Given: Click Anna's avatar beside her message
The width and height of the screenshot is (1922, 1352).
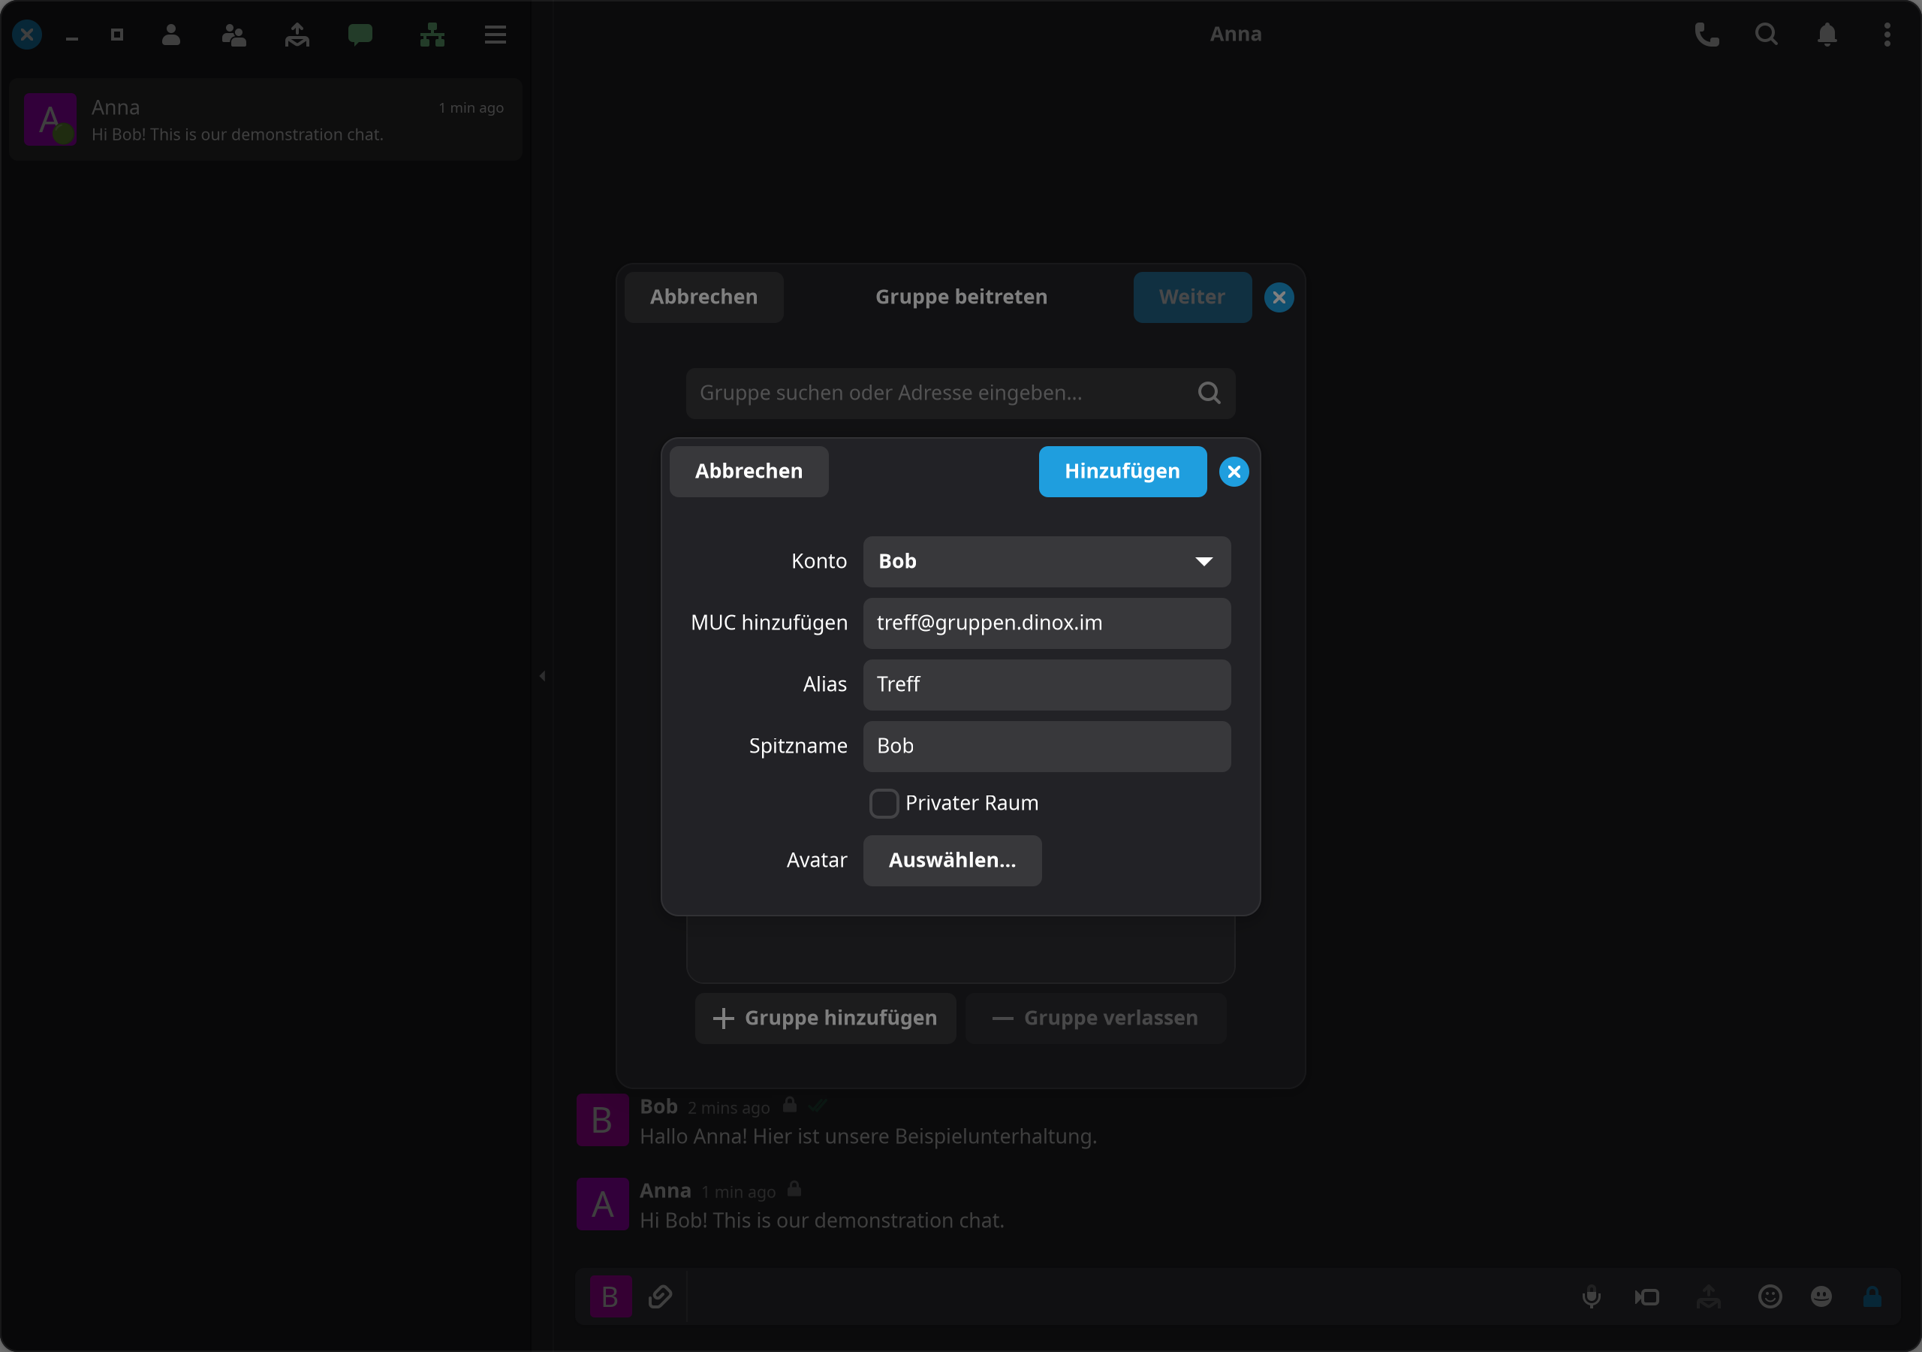Looking at the screenshot, I should (x=603, y=1204).
